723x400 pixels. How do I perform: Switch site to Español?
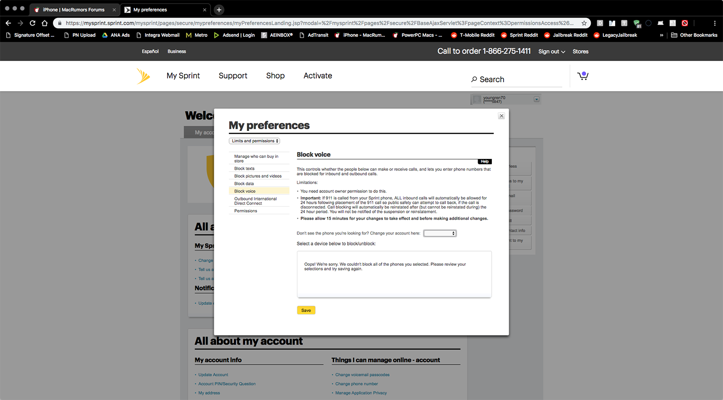[x=150, y=52]
